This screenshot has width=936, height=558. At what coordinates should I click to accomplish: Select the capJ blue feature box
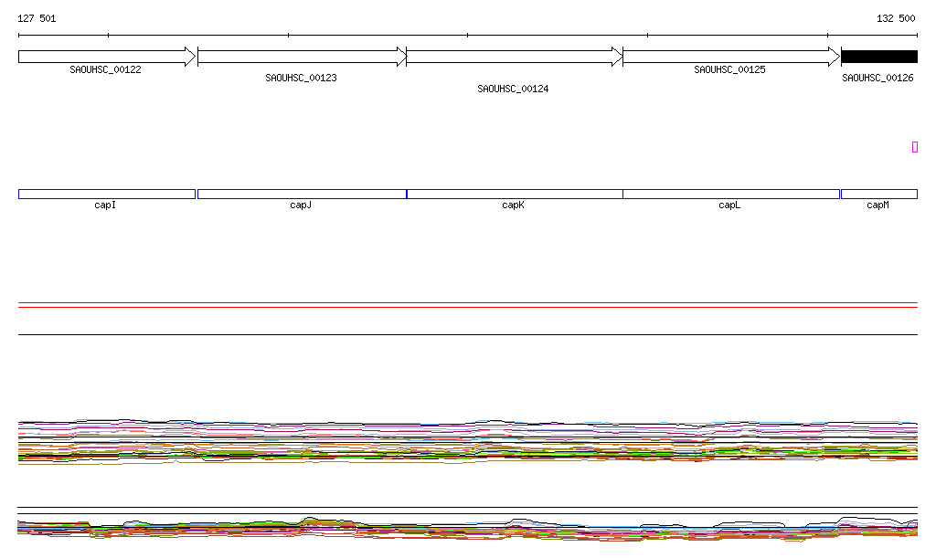tap(302, 194)
